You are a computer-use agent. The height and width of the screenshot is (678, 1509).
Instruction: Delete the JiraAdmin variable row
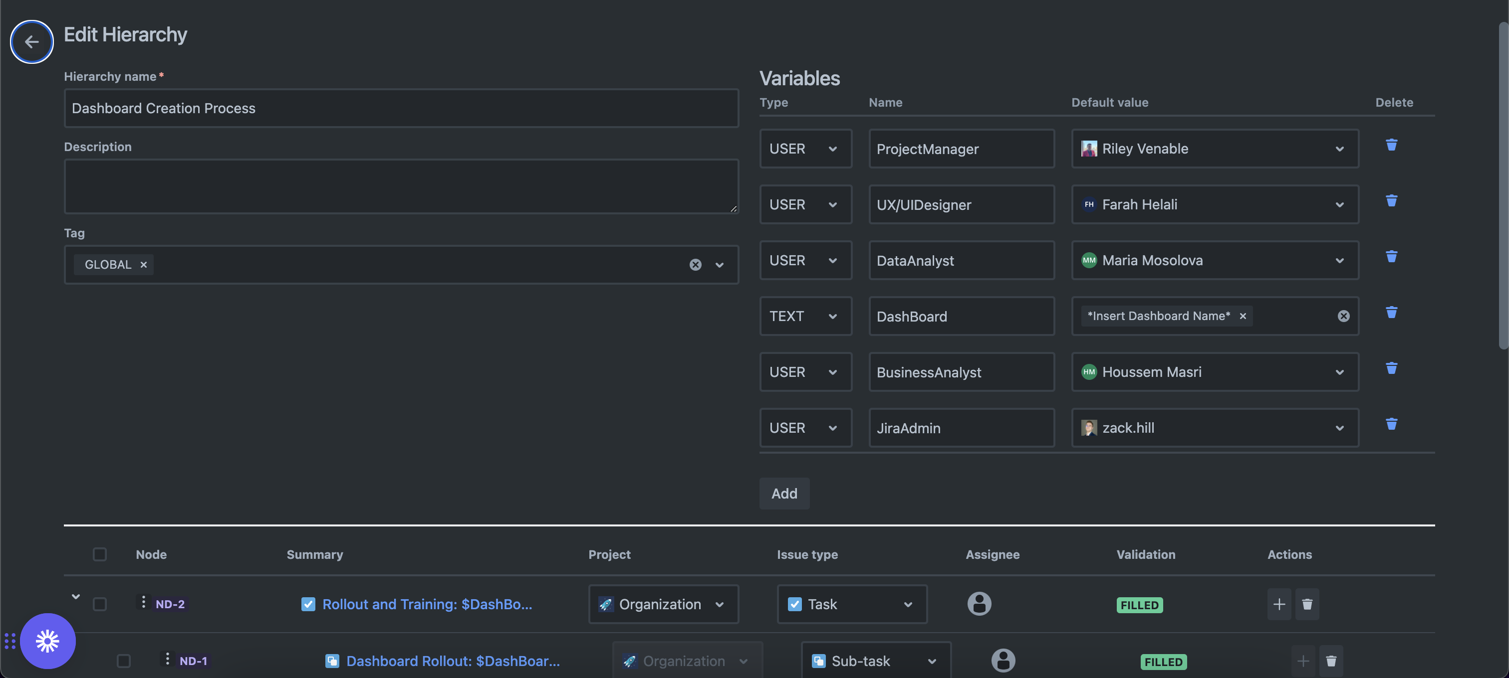(1391, 424)
